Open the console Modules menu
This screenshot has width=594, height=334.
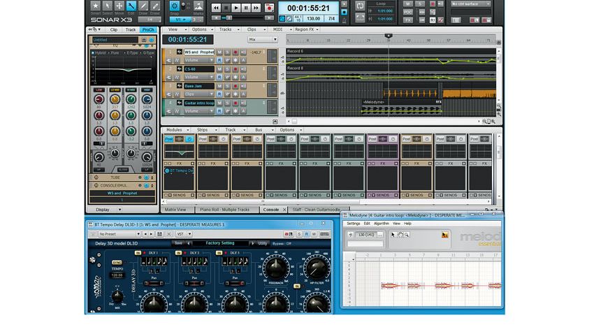coord(178,130)
